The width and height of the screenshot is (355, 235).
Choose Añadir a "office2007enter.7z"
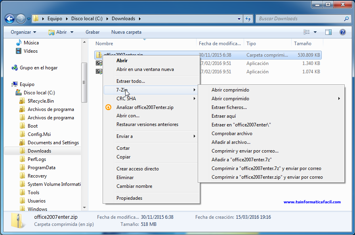point(271,160)
